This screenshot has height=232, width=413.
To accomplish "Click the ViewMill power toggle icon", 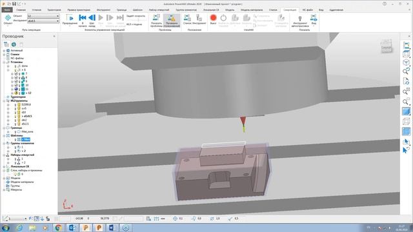I will [223, 18].
